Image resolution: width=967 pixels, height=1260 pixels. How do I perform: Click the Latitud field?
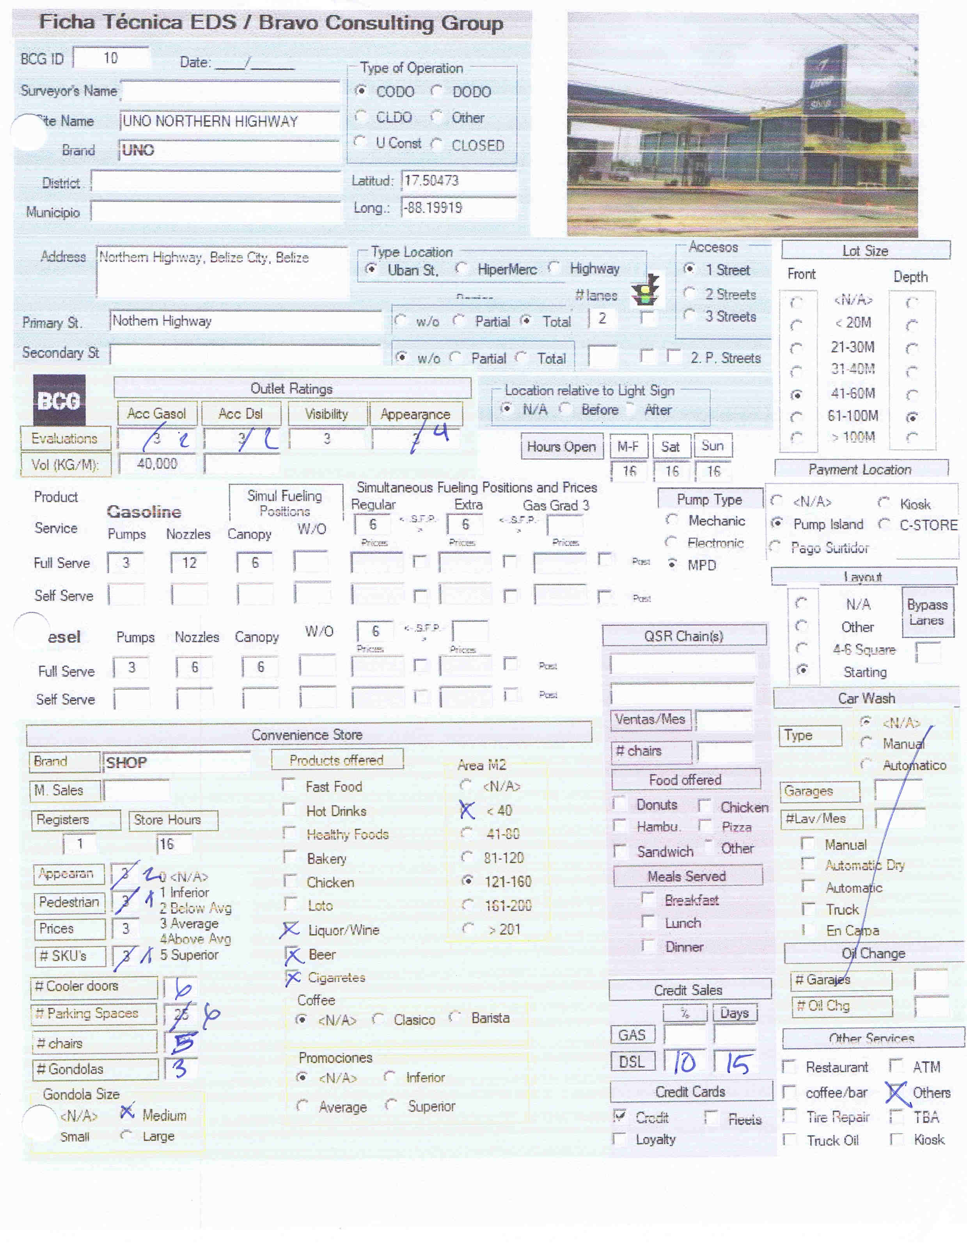[460, 181]
